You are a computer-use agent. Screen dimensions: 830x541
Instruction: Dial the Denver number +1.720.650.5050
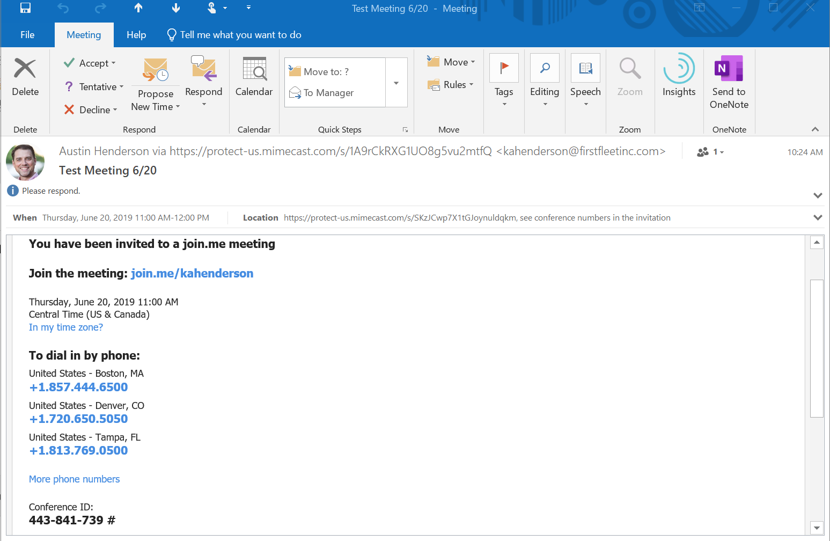tap(79, 419)
